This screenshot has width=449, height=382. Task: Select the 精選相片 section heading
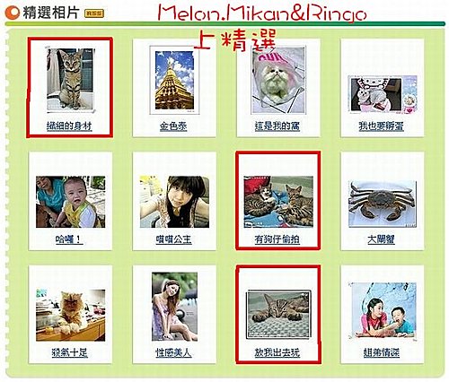pyautogui.click(x=51, y=13)
